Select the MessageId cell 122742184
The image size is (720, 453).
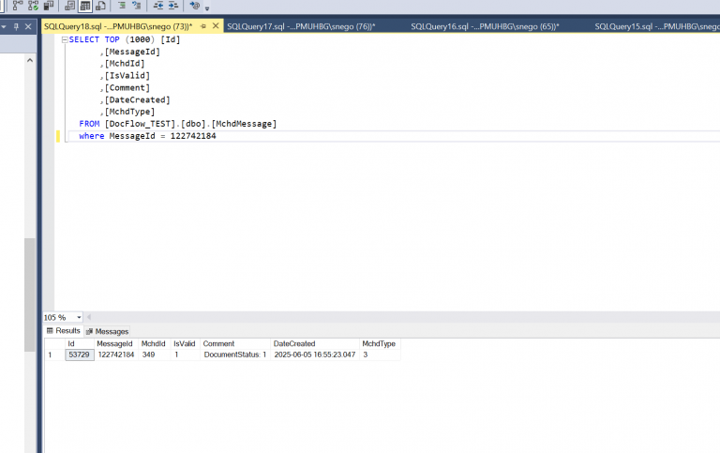click(116, 355)
